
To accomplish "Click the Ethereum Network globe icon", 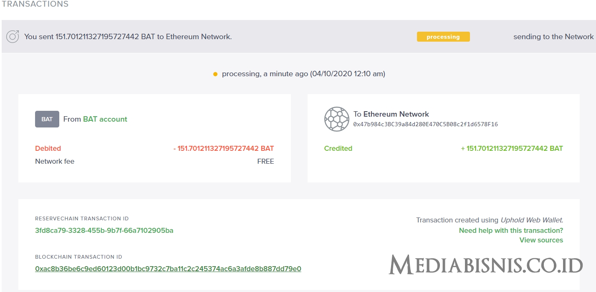I will (336, 119).
